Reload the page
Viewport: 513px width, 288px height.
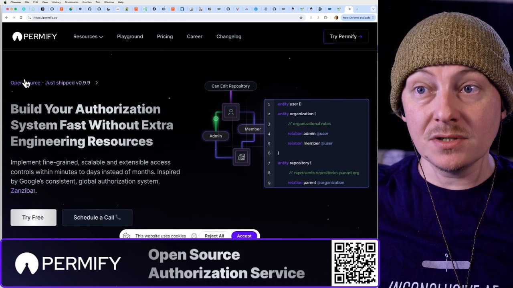click(x=21, y=18)
